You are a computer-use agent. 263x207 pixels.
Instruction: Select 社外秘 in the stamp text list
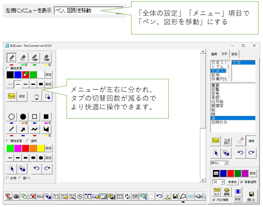pos(218,102)
